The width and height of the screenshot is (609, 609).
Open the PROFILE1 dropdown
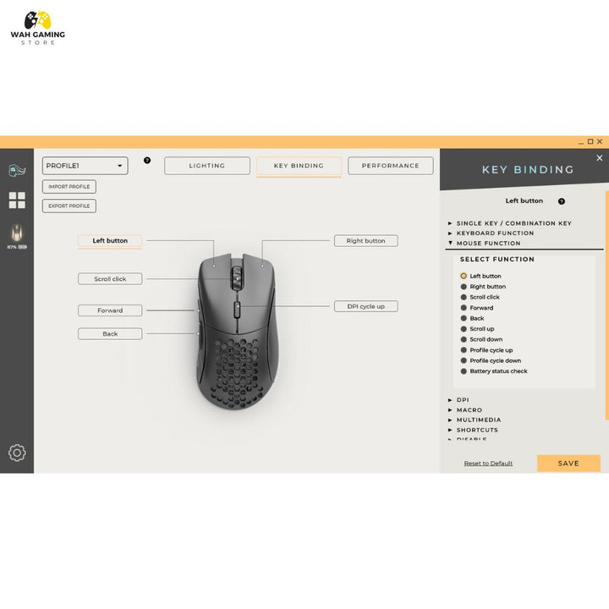click(85, 166)
